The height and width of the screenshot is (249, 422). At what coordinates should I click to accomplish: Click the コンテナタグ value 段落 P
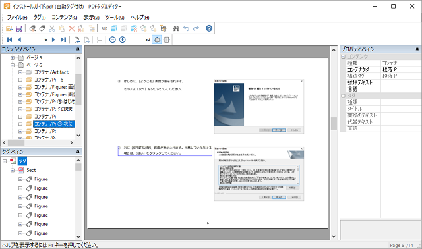tap(401, 70)
